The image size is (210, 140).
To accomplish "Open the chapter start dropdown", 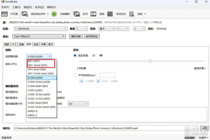I will [x=123, y=29].
